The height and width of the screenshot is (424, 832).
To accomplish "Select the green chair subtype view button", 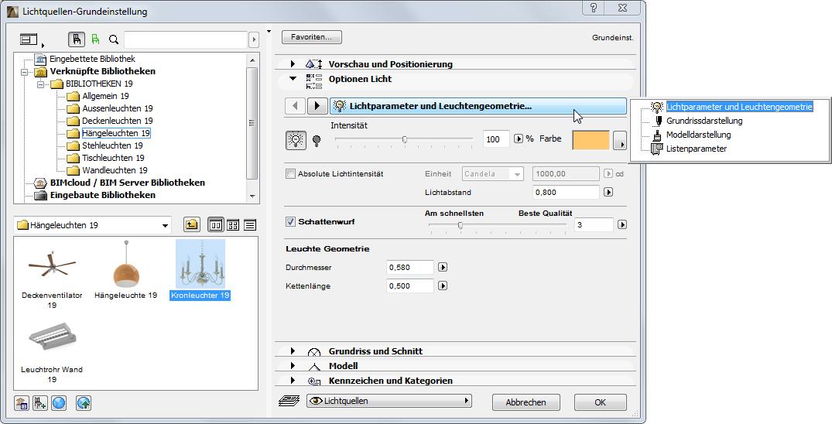I will 95,39.
